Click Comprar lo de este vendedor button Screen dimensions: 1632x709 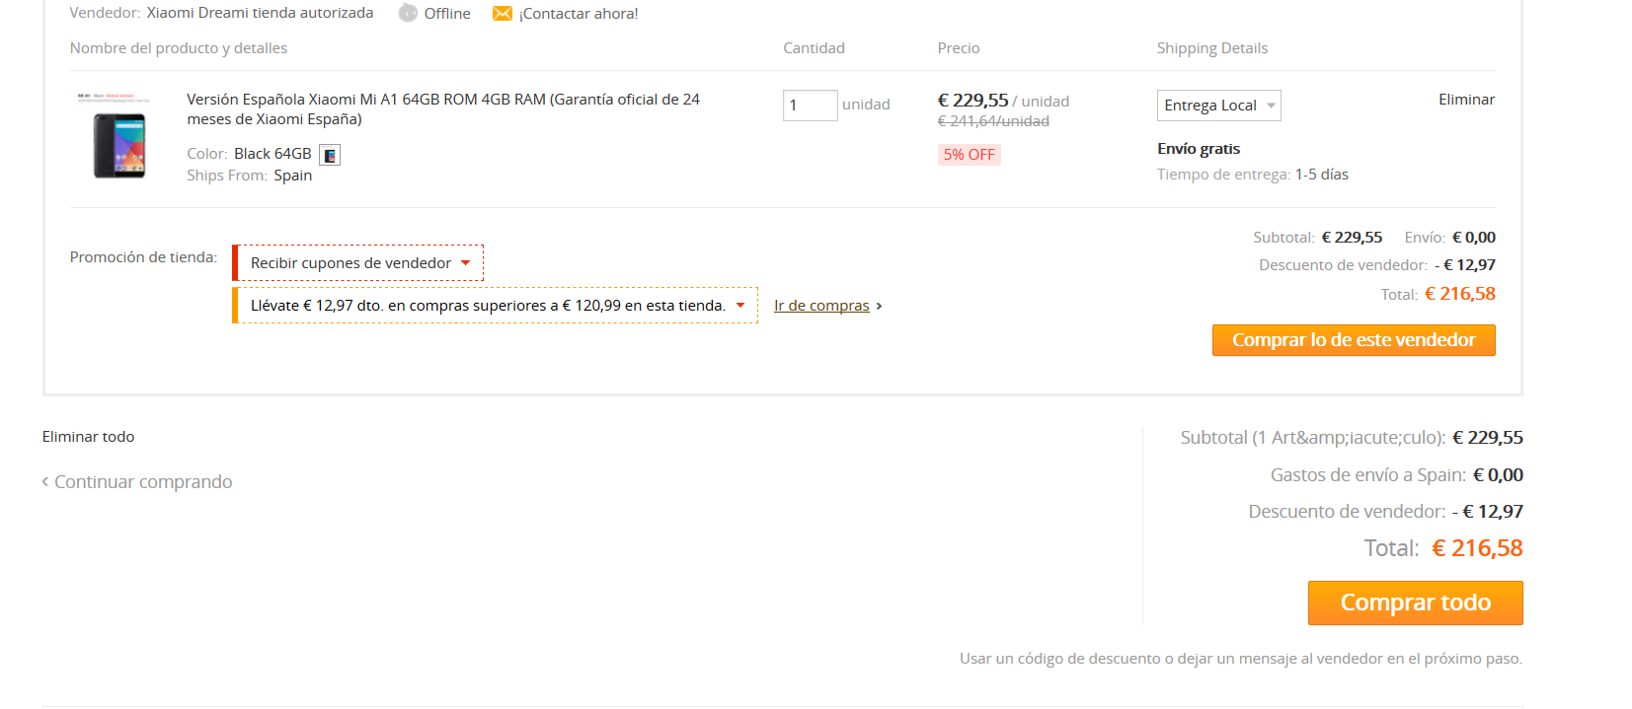(x=1354, y=340)
